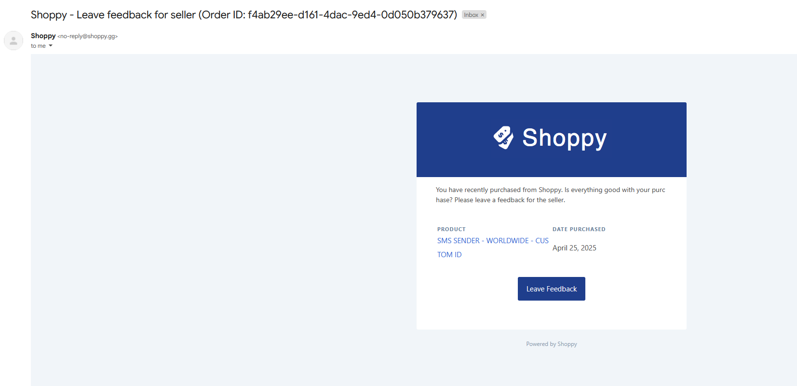This screenshot has width=797, height=386.
Task: Click the Shoppy price tag logo icon
Action: (503, 138)
